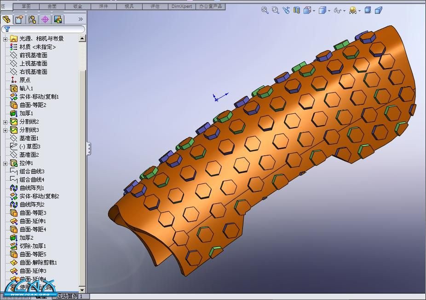Open the DimXpertManager crosshair tab icon
This screenshot has height=300, width=426.
pos(45,19)
